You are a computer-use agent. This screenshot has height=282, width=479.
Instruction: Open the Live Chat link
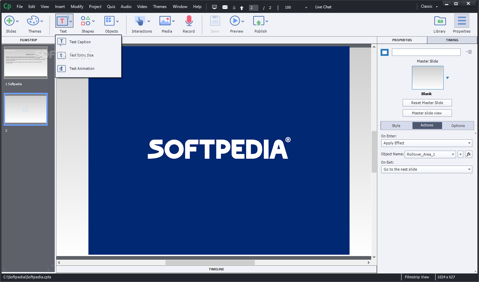point(323,7)
